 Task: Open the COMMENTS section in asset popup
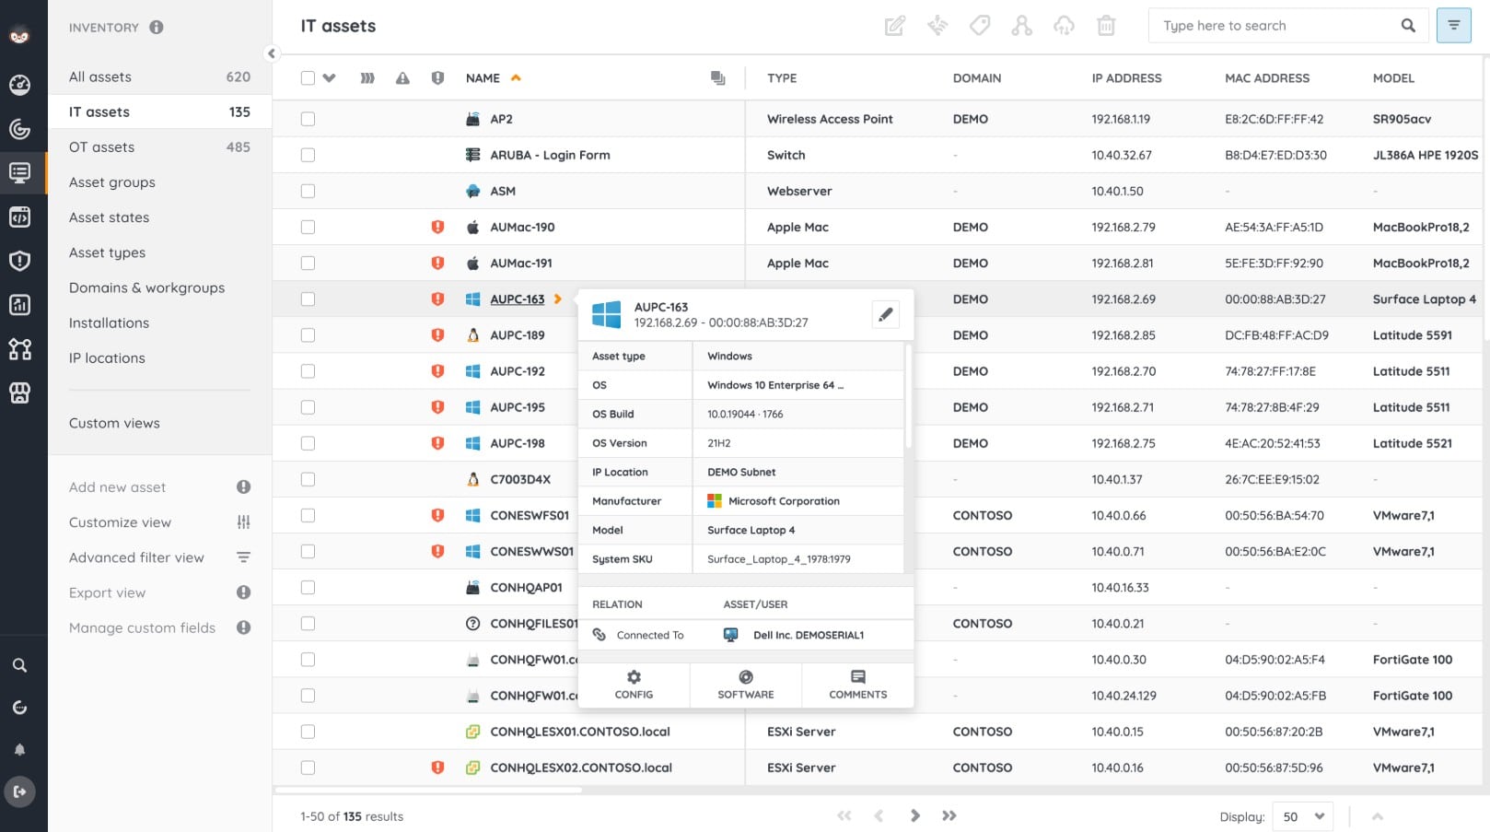[857, 685]
